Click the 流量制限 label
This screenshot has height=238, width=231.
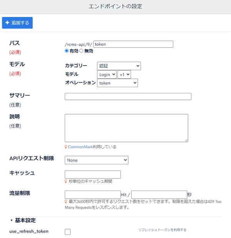pos(20,193)
